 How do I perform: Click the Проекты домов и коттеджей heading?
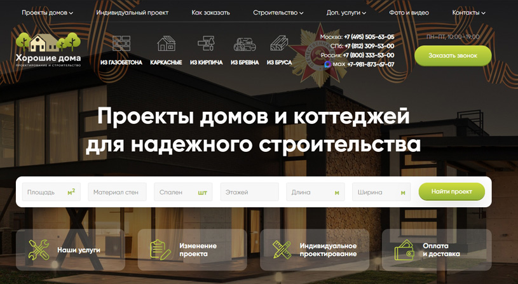[254, 116]
